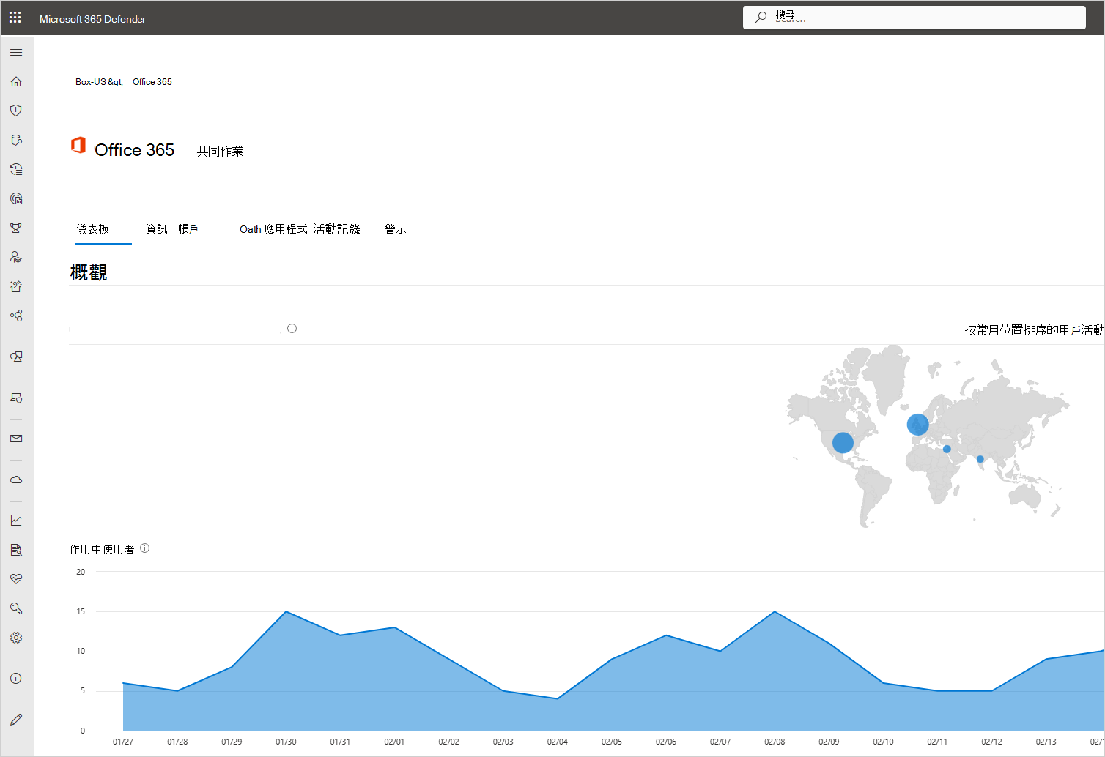Click Microsoft 365 Defender title
Screen dimensions: 1105x757
[92, 19]
